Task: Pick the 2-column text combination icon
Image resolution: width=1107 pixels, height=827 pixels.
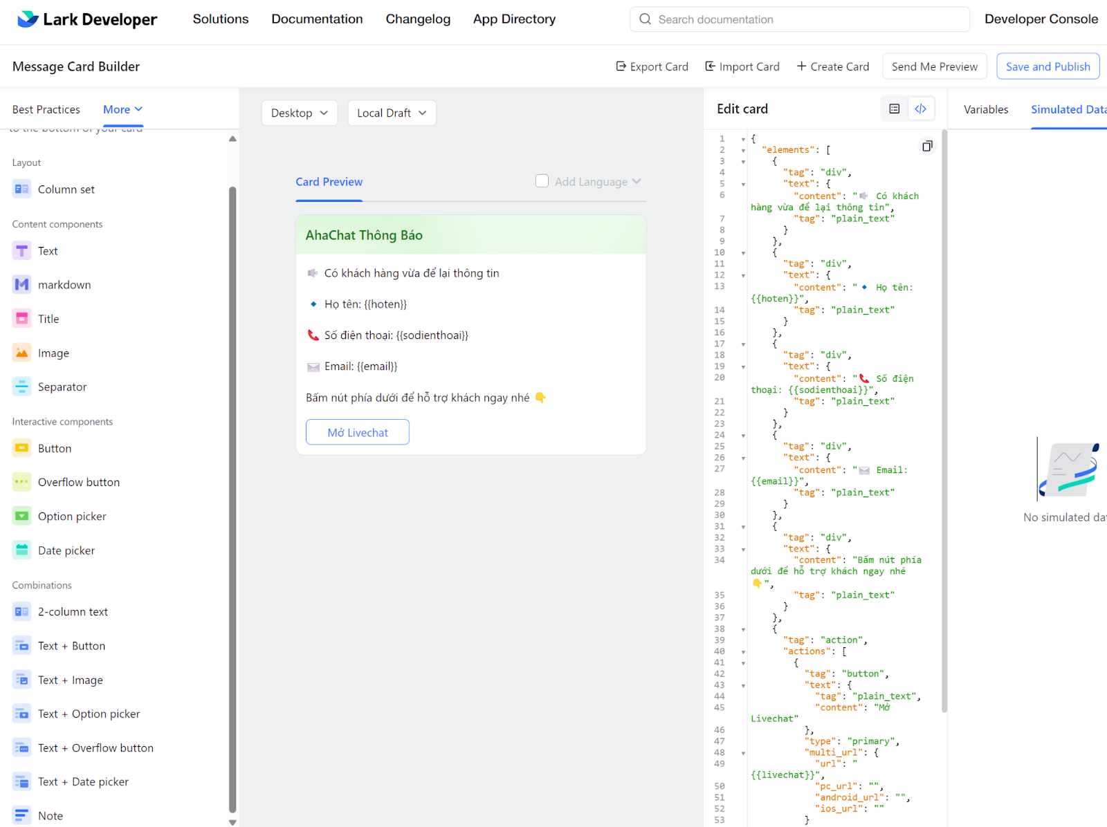Action: point(22,612)
